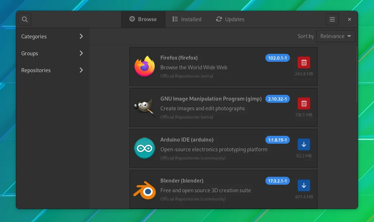Screen dimensions: 374x222
Task: Open the GNU Image Manipulation Program title
Action: (x=211, y=99)
